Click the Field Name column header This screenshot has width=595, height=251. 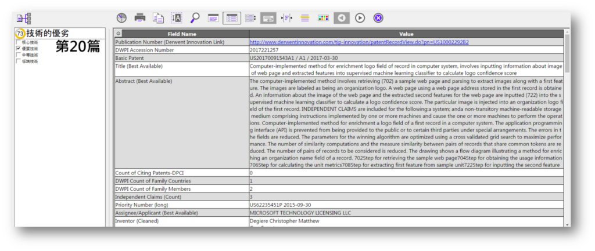[182, 34]
